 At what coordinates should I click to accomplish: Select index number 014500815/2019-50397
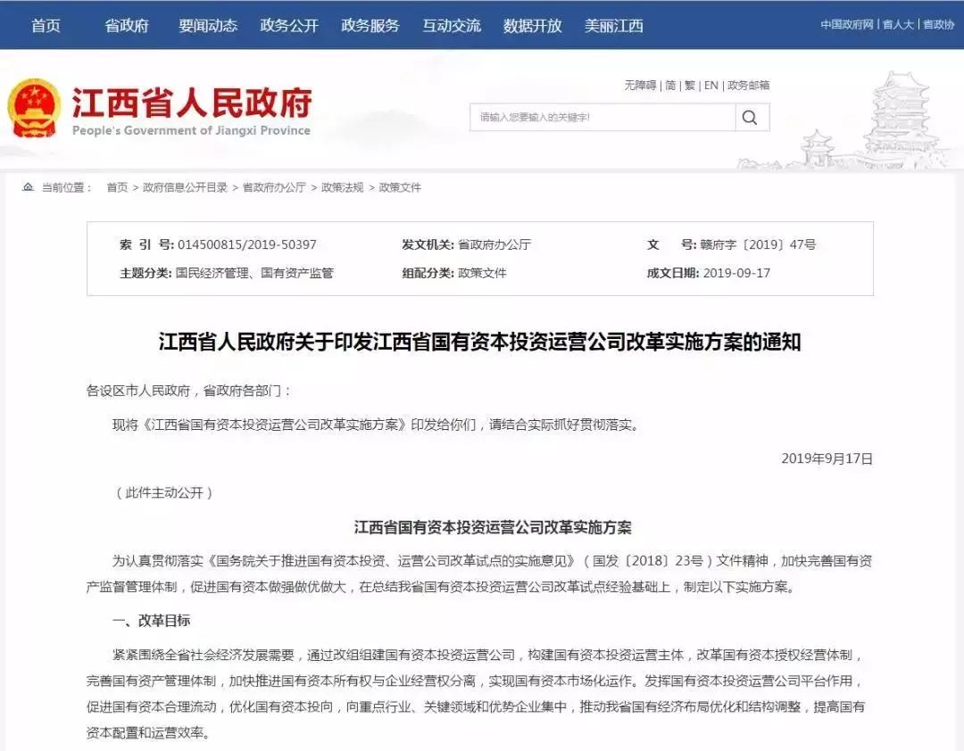coord(247,244)
